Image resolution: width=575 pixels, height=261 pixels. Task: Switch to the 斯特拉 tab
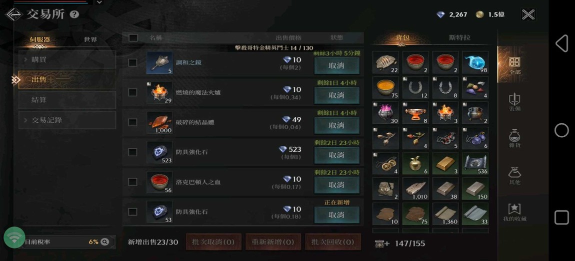point(459,37)
